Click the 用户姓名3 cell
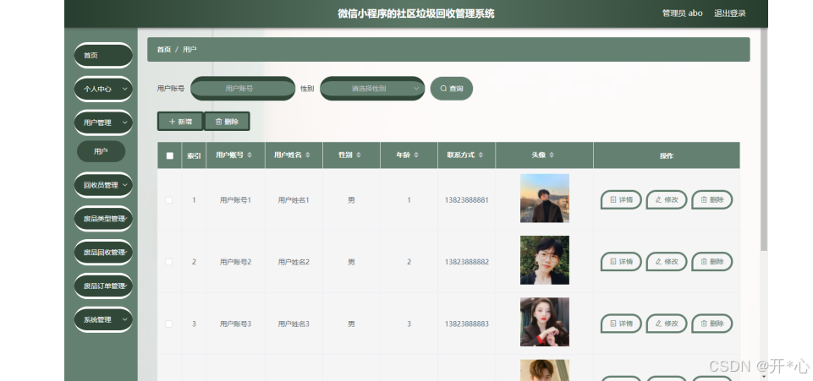The image size is (813, 381). [x=294, y=324]
